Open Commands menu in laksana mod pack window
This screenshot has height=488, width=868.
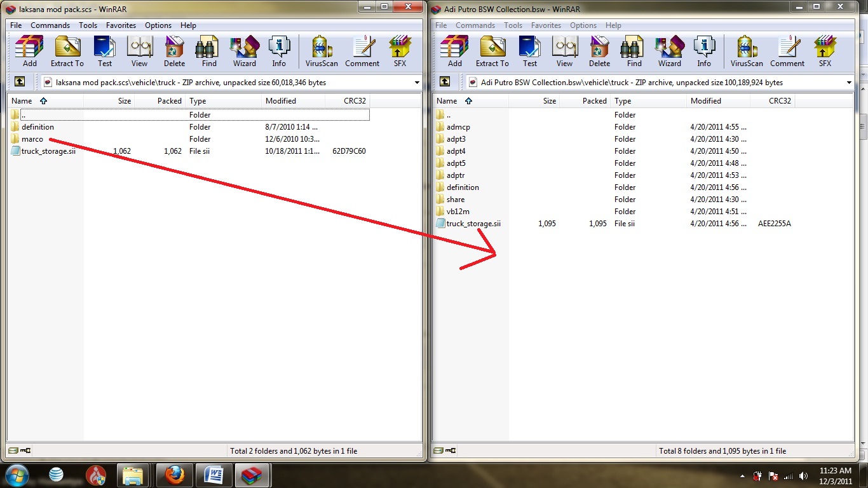50,25
